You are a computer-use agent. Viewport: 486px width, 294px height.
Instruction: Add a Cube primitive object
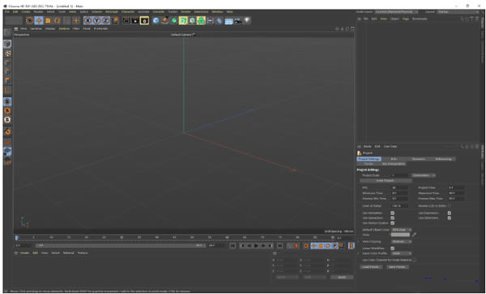tap(156, 21)
